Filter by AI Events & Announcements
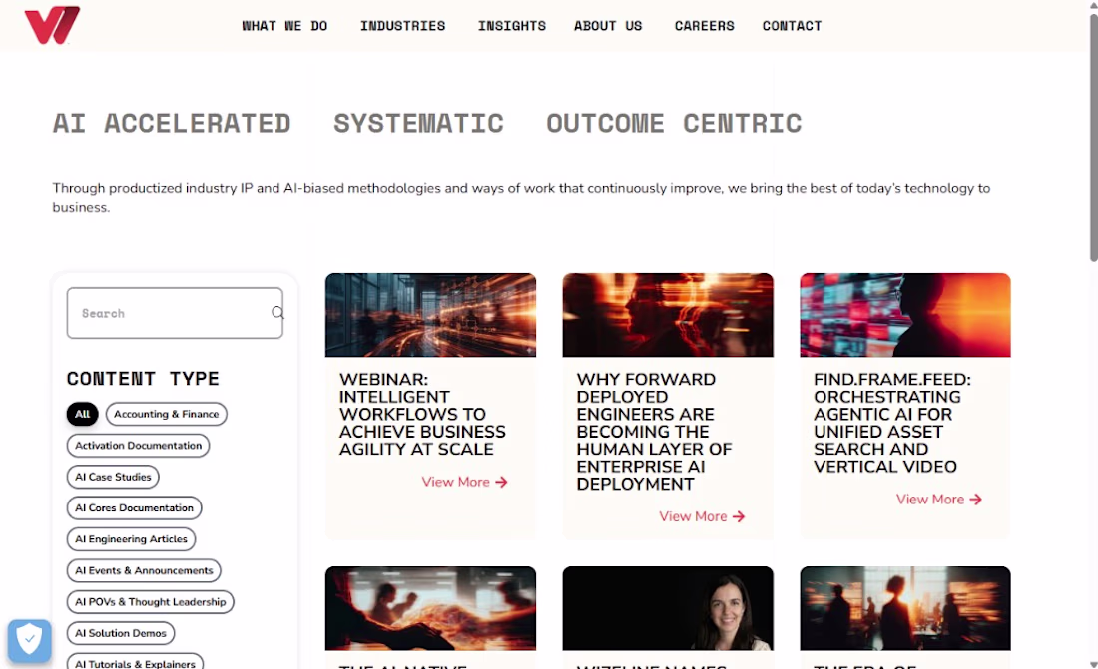1098x669 pixels. coord(144,570)
